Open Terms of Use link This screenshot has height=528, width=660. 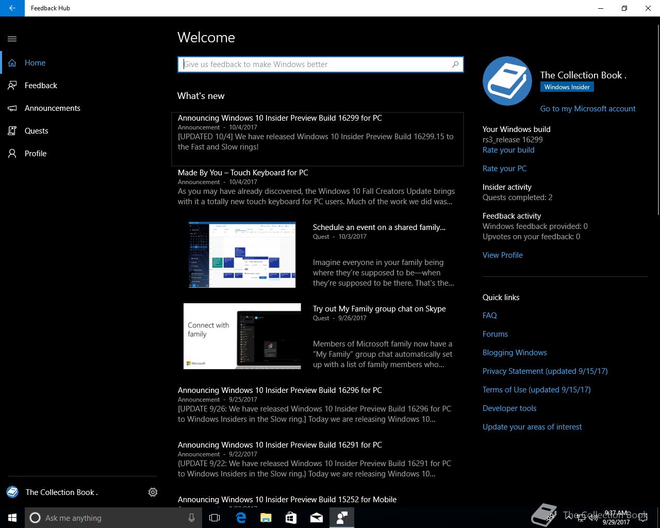click(537, 390)
